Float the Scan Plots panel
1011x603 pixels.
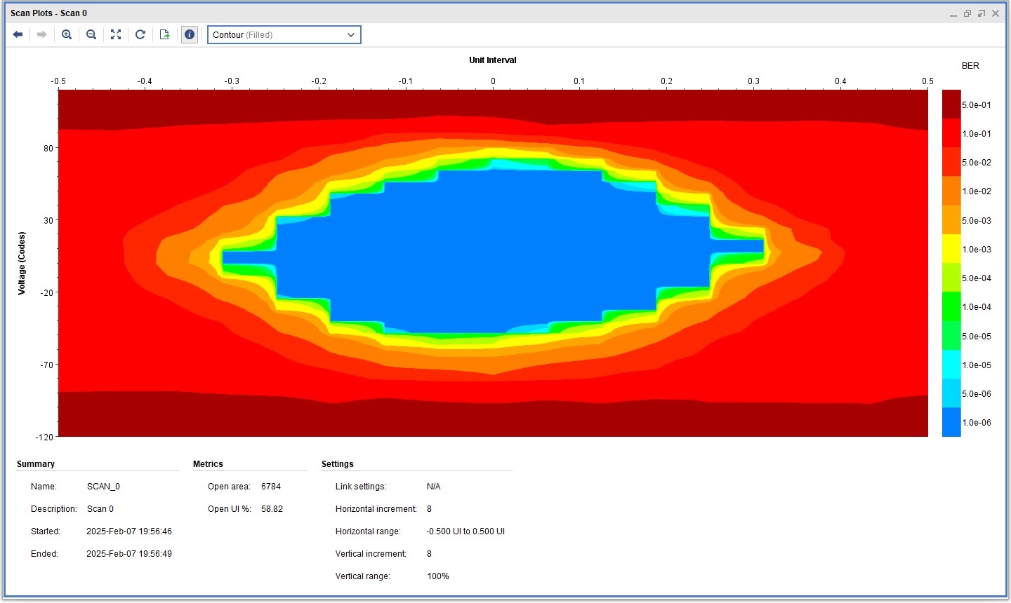982,13
